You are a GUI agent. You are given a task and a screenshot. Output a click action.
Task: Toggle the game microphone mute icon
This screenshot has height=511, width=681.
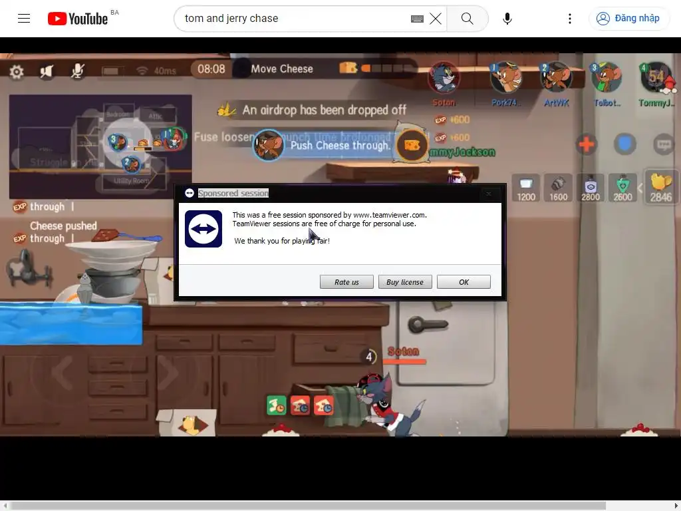(78, 71)
